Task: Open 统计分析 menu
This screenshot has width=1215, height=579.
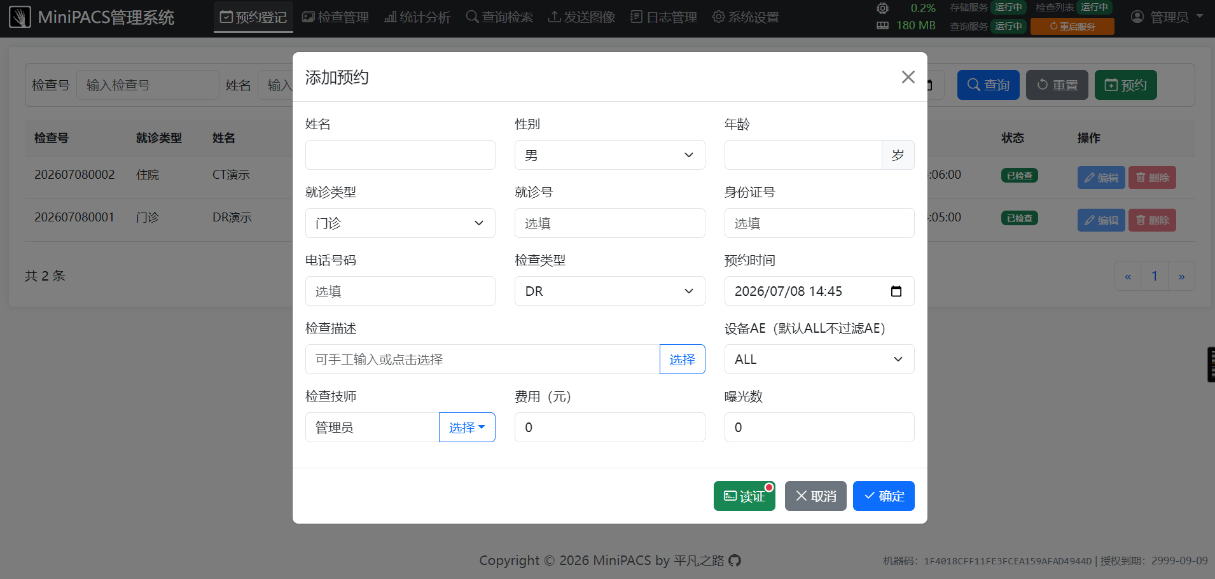Action: [417, 17]
